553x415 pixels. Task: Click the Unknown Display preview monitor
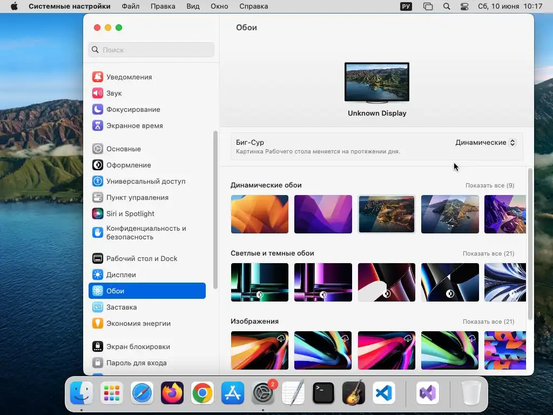coord(377,83)
